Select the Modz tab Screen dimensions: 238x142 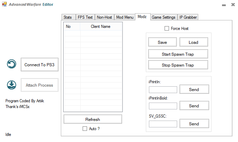tap(143, 17)
